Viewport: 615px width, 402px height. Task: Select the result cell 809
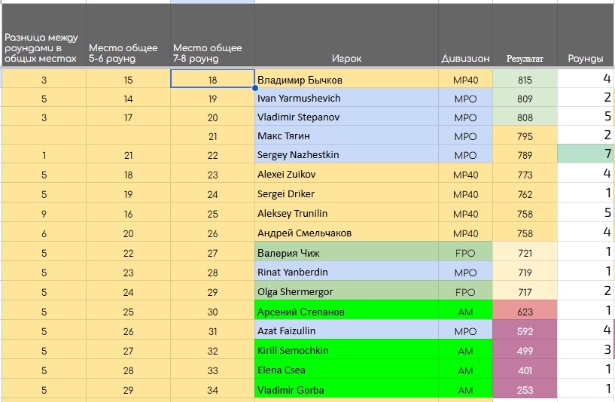click(x=525, y=98)
